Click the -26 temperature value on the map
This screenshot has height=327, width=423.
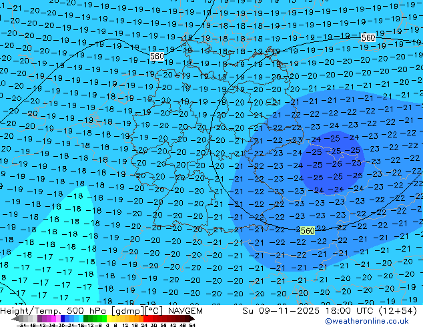click(x=334, y=163)
